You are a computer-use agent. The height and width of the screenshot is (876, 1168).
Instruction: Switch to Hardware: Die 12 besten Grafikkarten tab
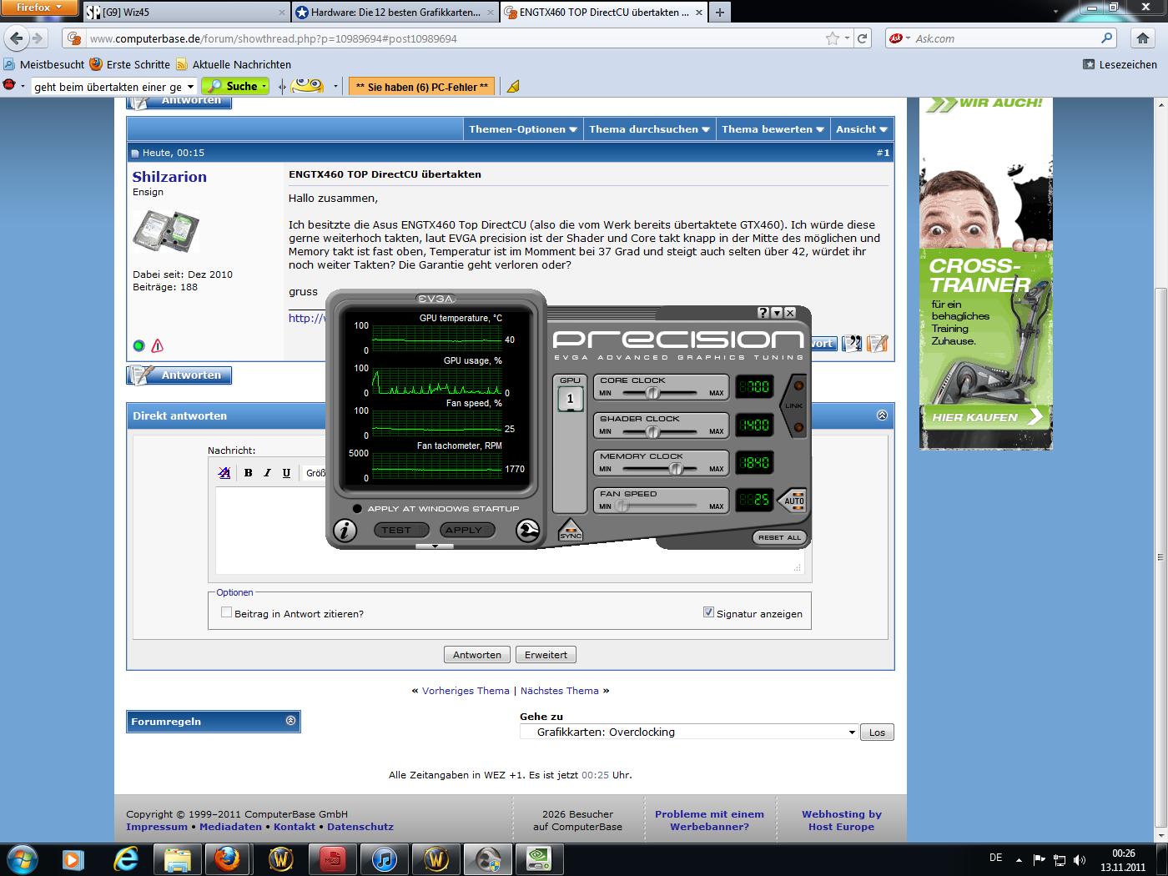coord(395,13)
